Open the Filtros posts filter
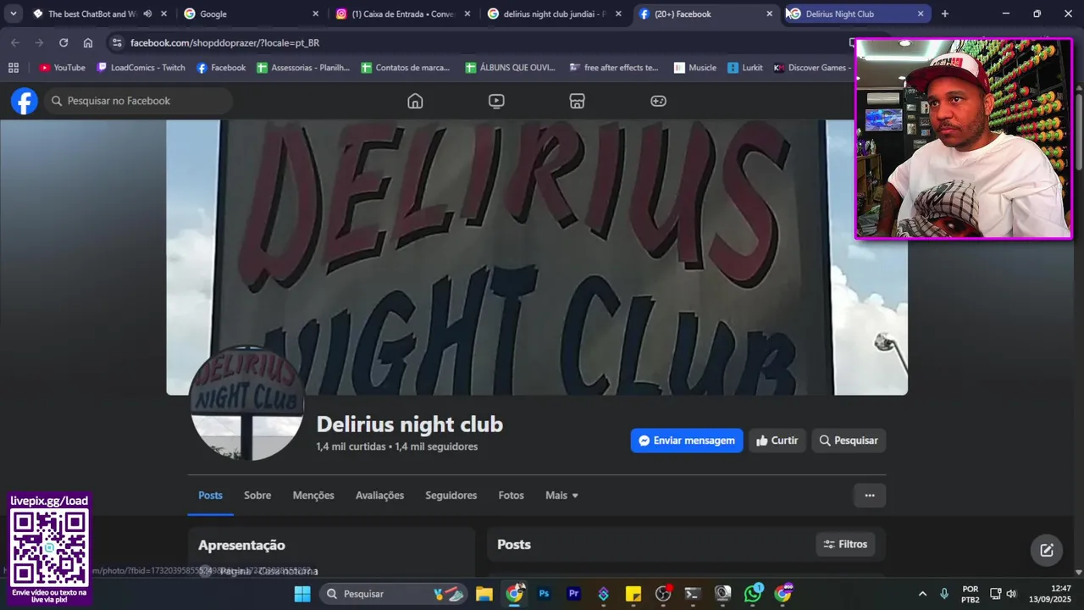The height and width of the screenshot is (610, 1084). click(x=845, y=544)
